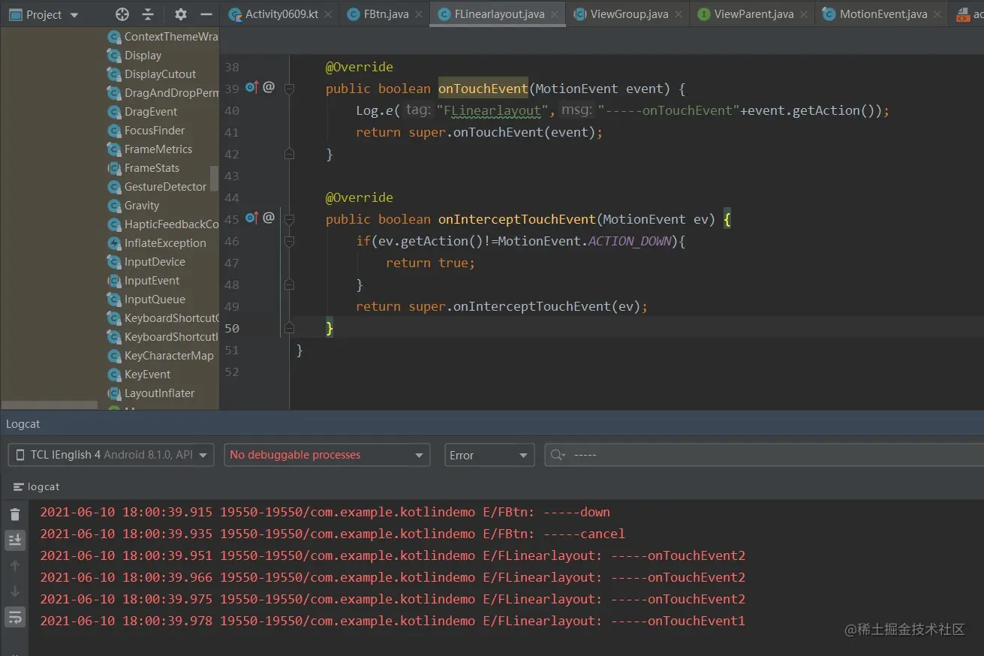Click the up arrow in logcat sidebar
The width and height of the screenshot is (984, 656).
(15, 567)
